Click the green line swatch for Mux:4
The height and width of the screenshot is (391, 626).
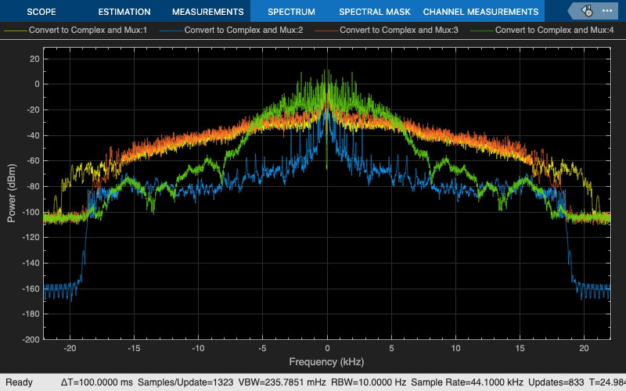coord(482,30)
